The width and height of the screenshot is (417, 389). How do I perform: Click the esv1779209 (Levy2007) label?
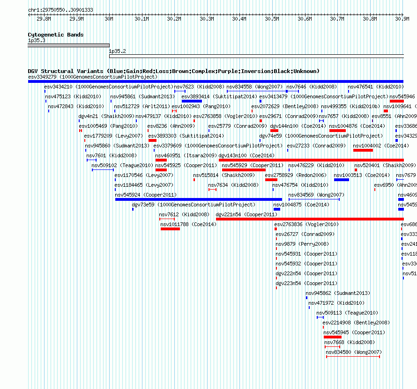[x=113, y=136]
